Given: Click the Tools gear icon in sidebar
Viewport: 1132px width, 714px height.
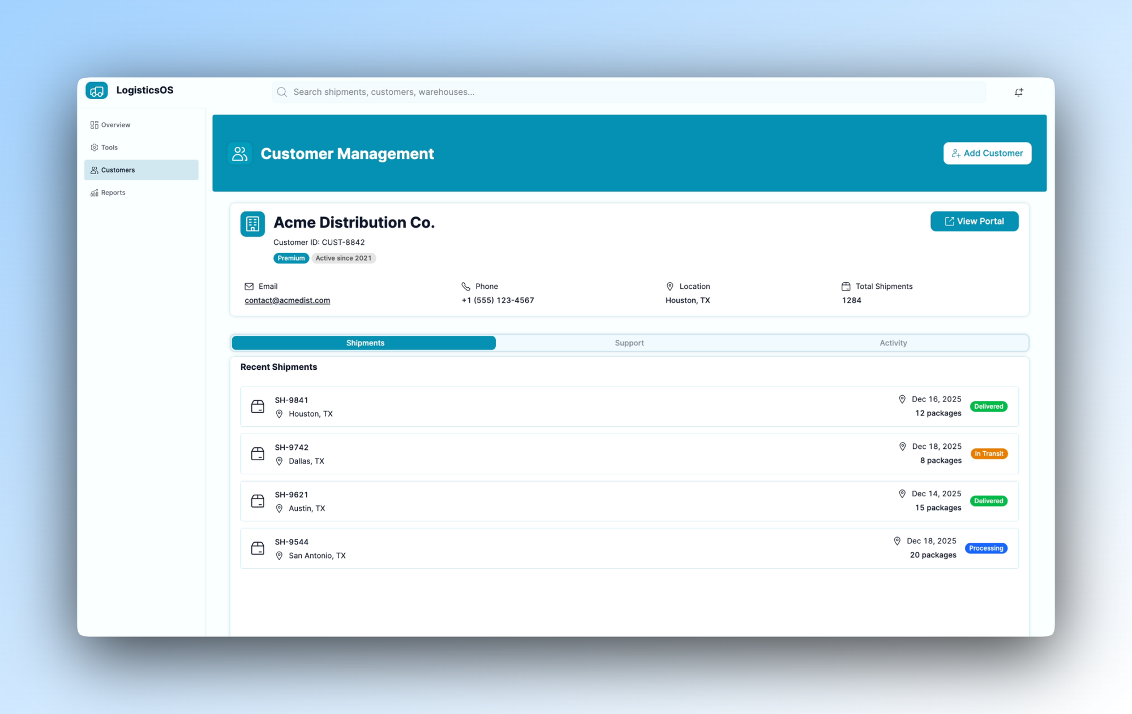Looking at the screenshot, I should pyautogui.click(x=94, y=147).
